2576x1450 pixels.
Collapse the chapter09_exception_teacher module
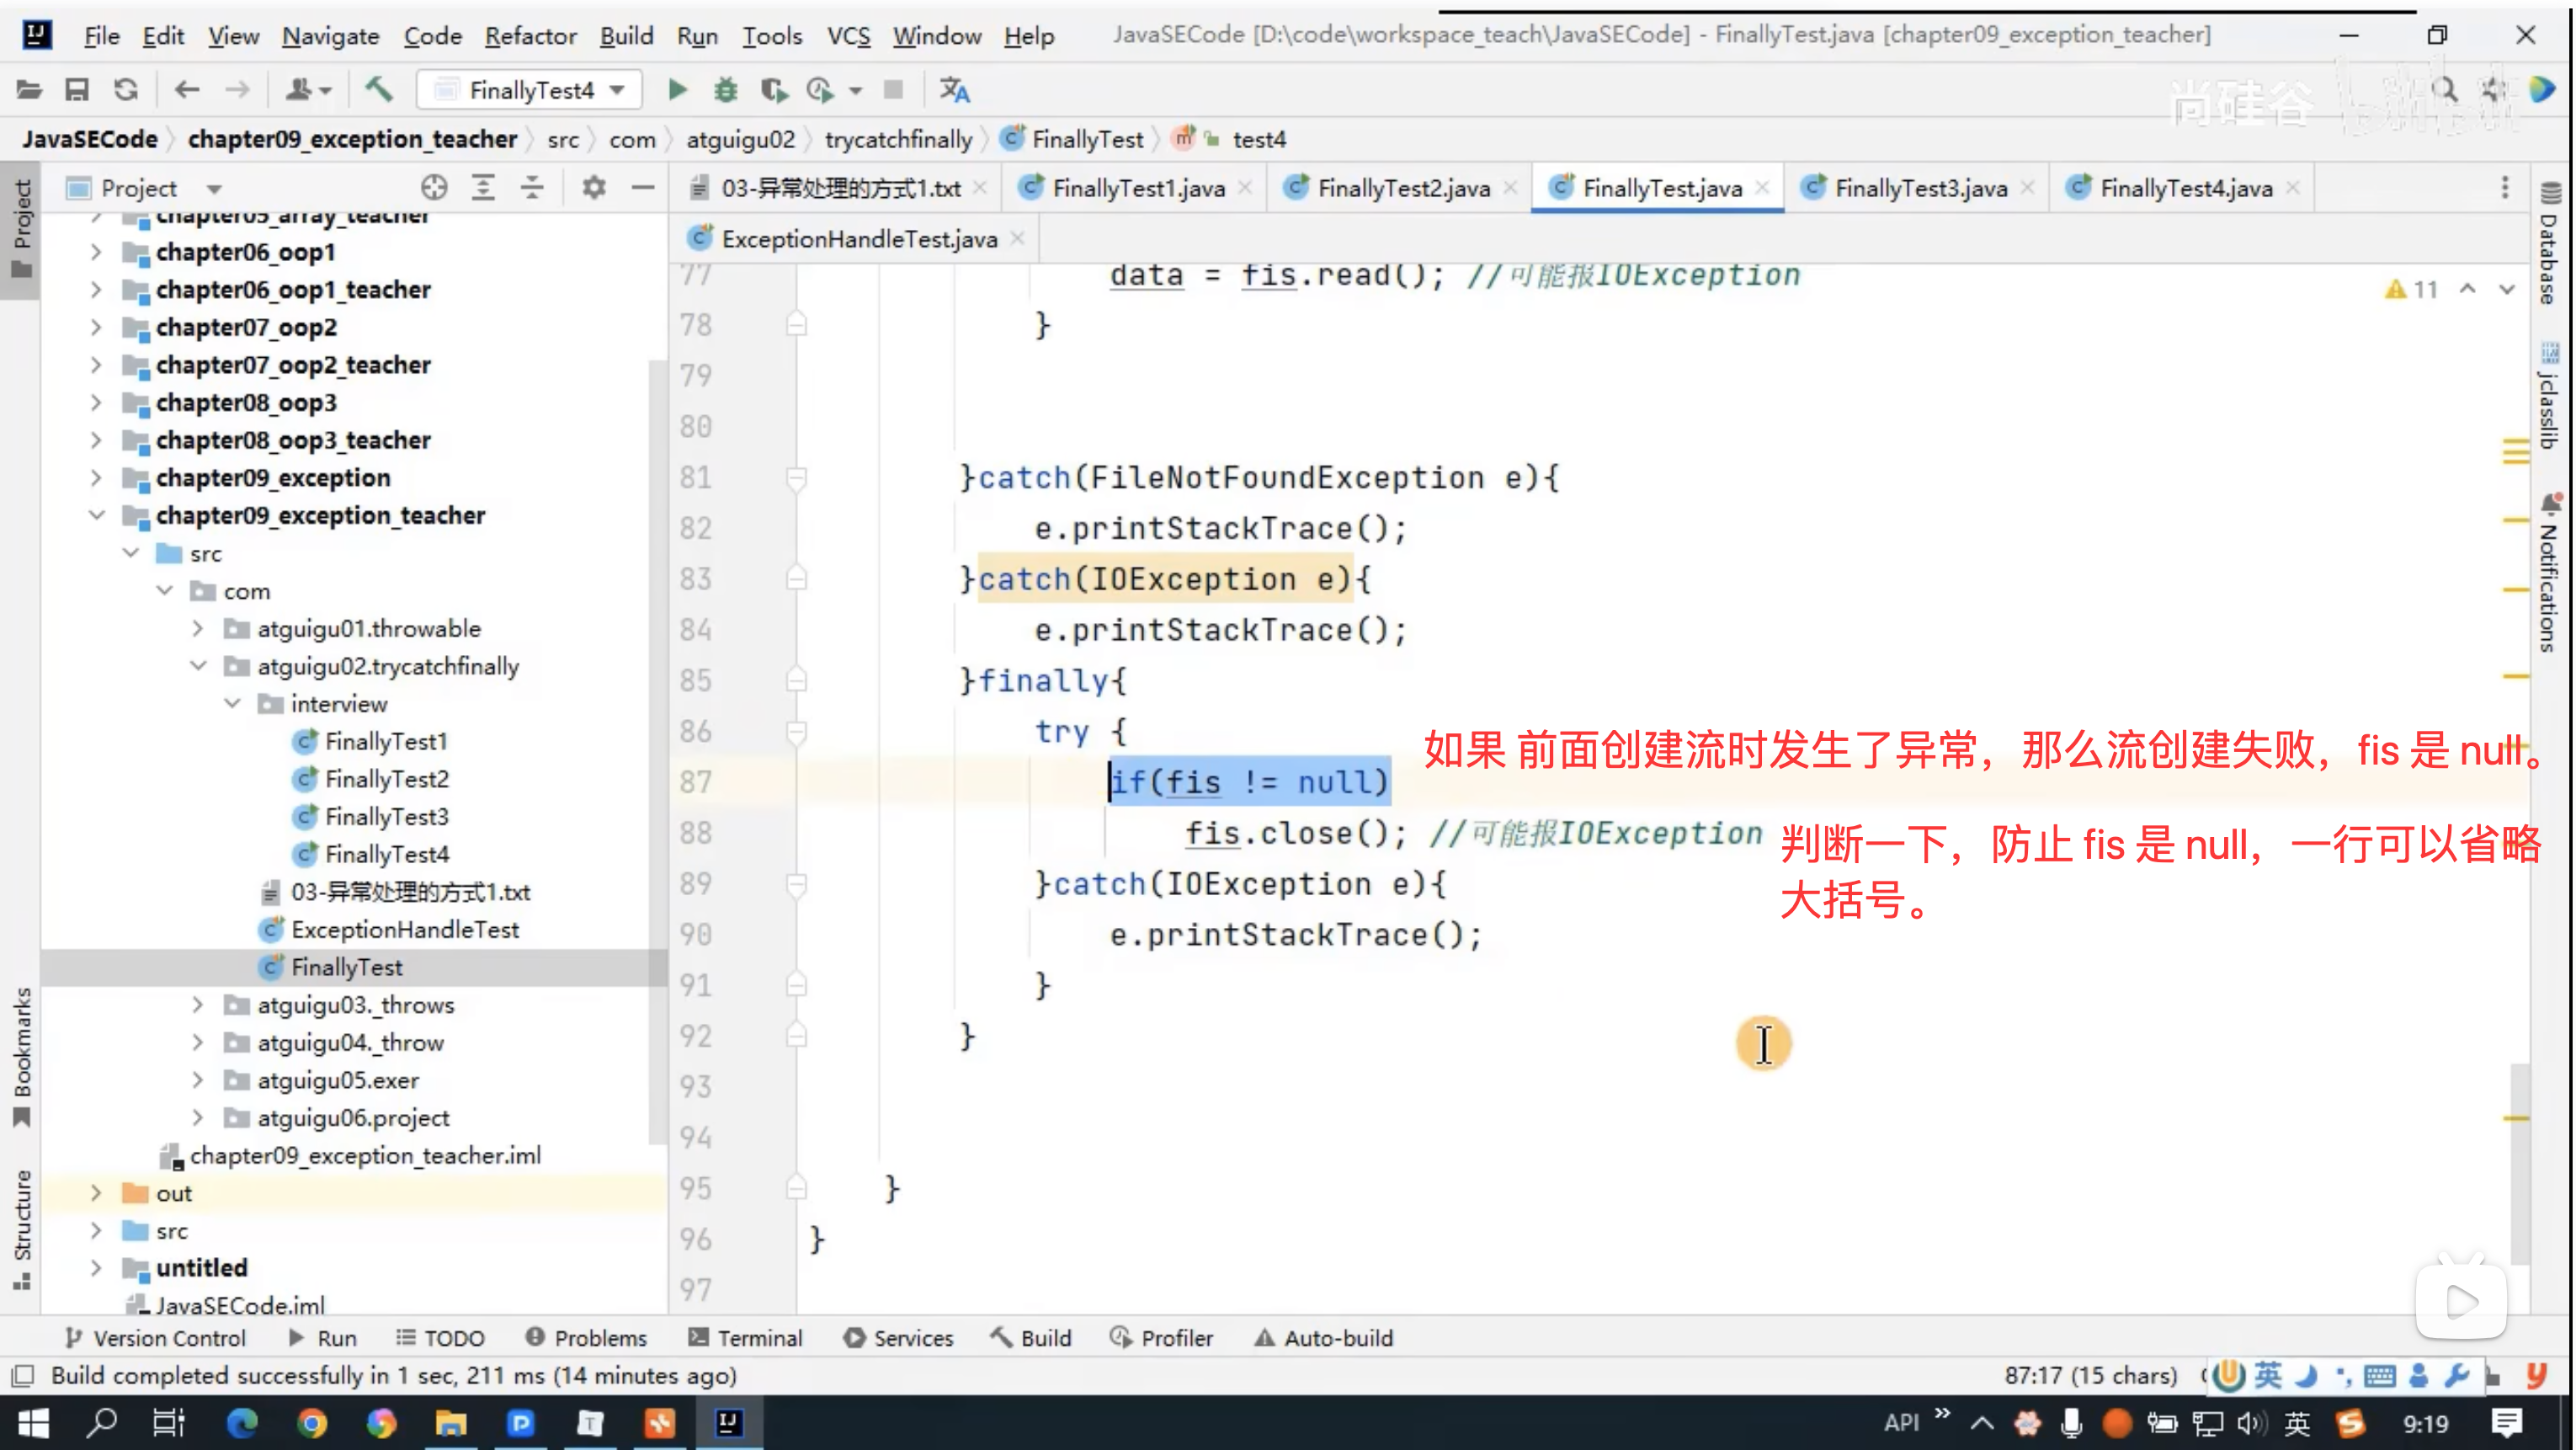96,515
